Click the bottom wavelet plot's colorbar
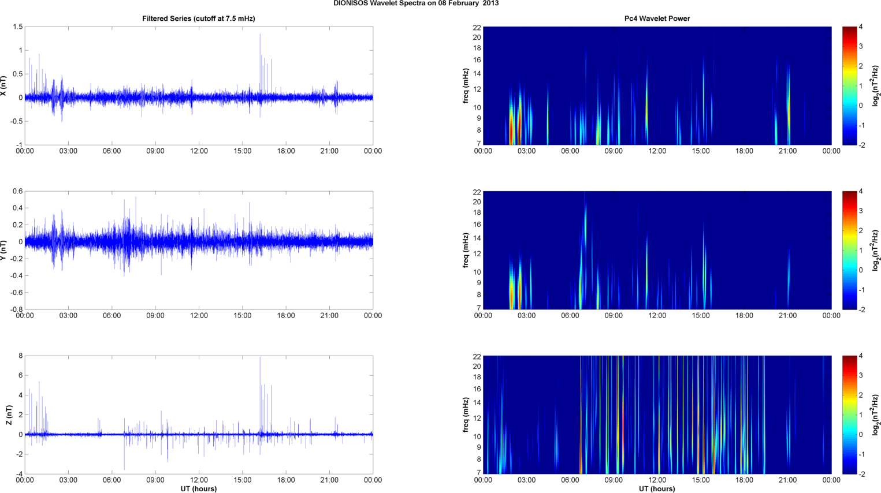The width and height of the screenshot is (881, 493). [x=849, y=414]
